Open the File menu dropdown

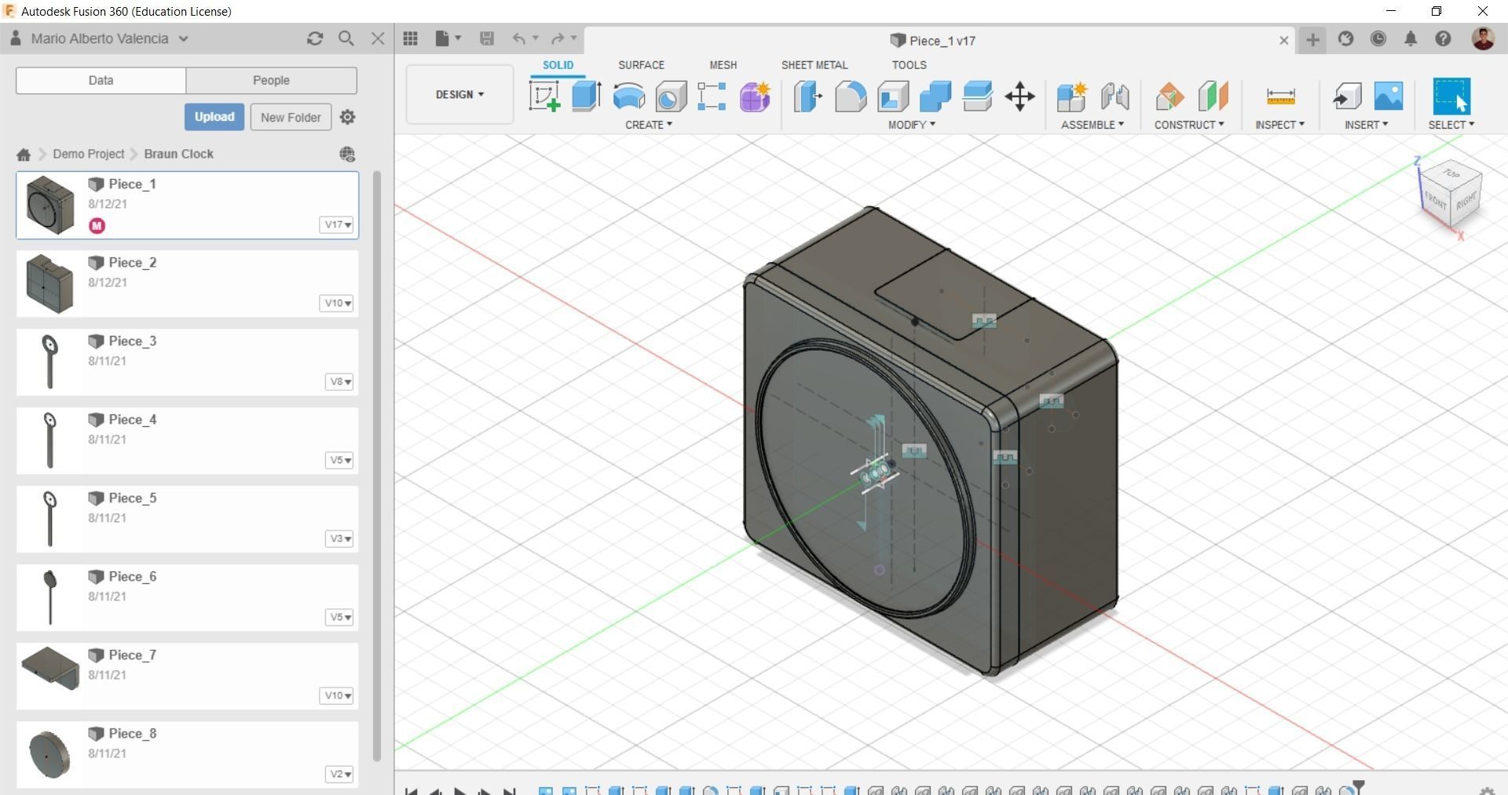point(448,38)
